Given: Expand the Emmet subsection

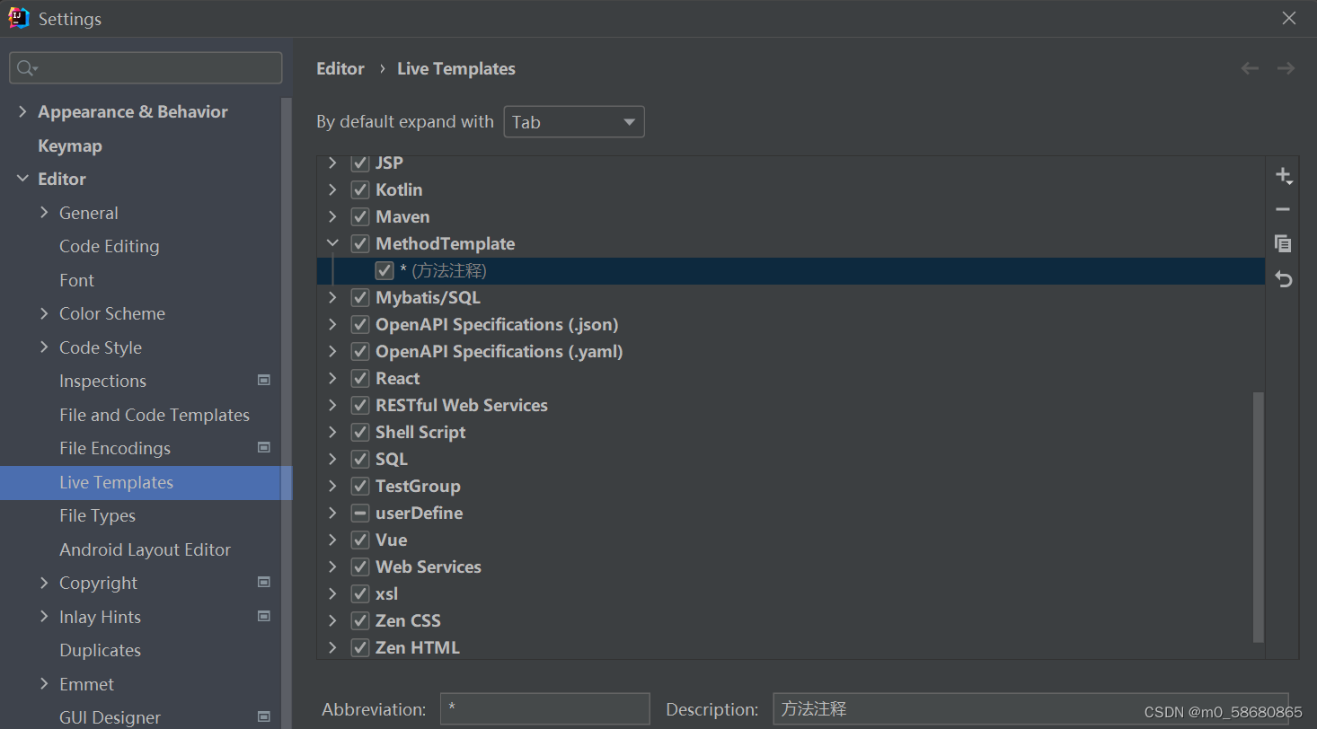Looking at the screenshot, I should pyautogui.click(x=44, y=684).
